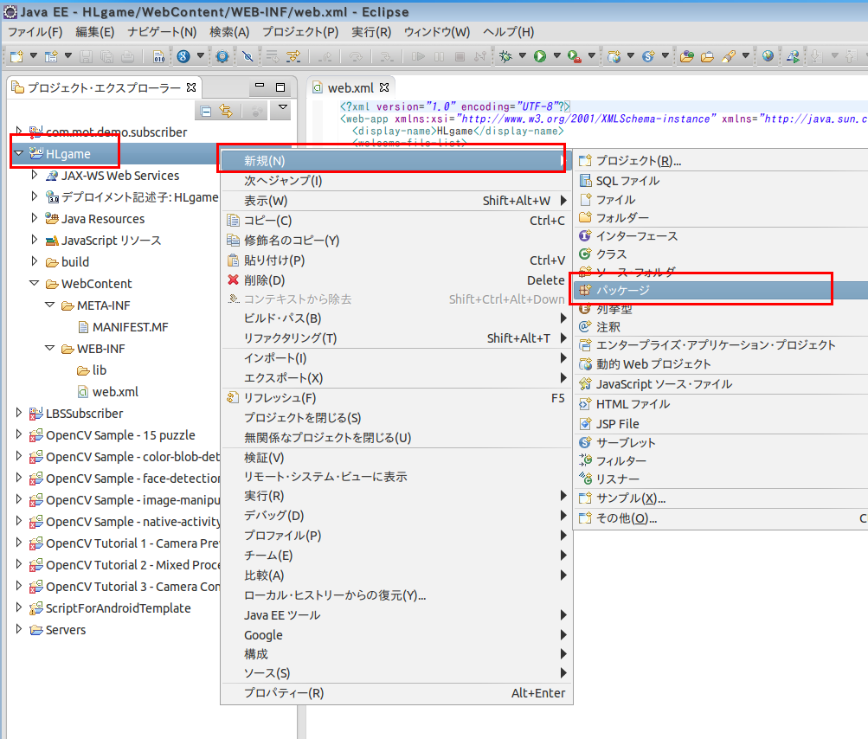Click the blue gear toolbar icon
This screenshot has height=739, width=868.
[222, 56]
